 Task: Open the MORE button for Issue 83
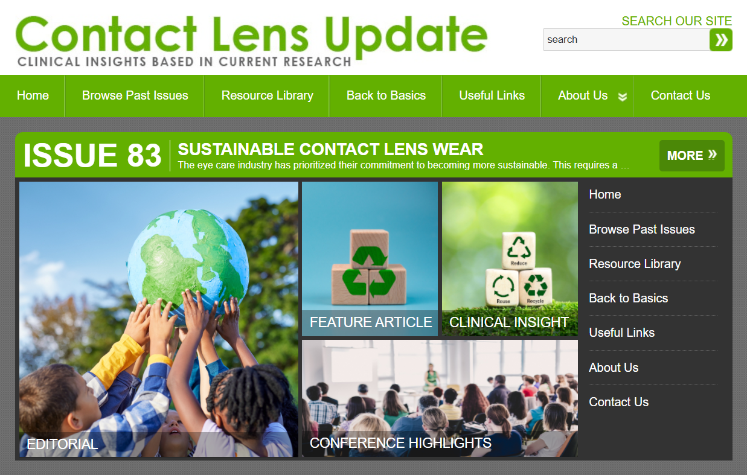click(692, 156)
